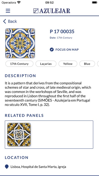
Task: Tap the location pin icon
Action: click(x=7, y=167)
